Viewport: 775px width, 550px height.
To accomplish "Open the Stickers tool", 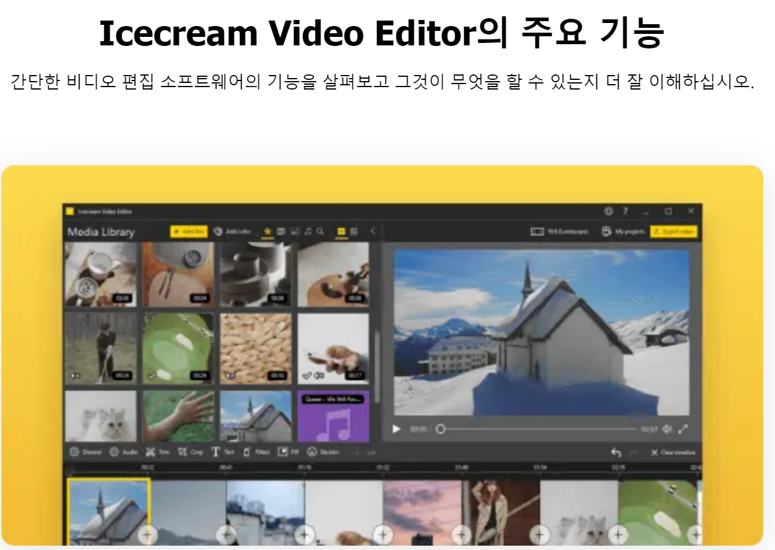I will pyautogui.click(x=319, y=452).
